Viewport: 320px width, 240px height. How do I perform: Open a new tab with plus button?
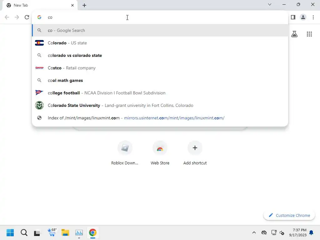pos(84,5)
